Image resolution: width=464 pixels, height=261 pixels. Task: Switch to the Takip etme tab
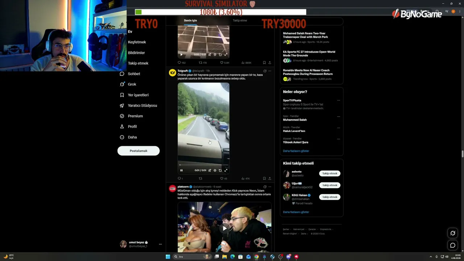point(240,20)
